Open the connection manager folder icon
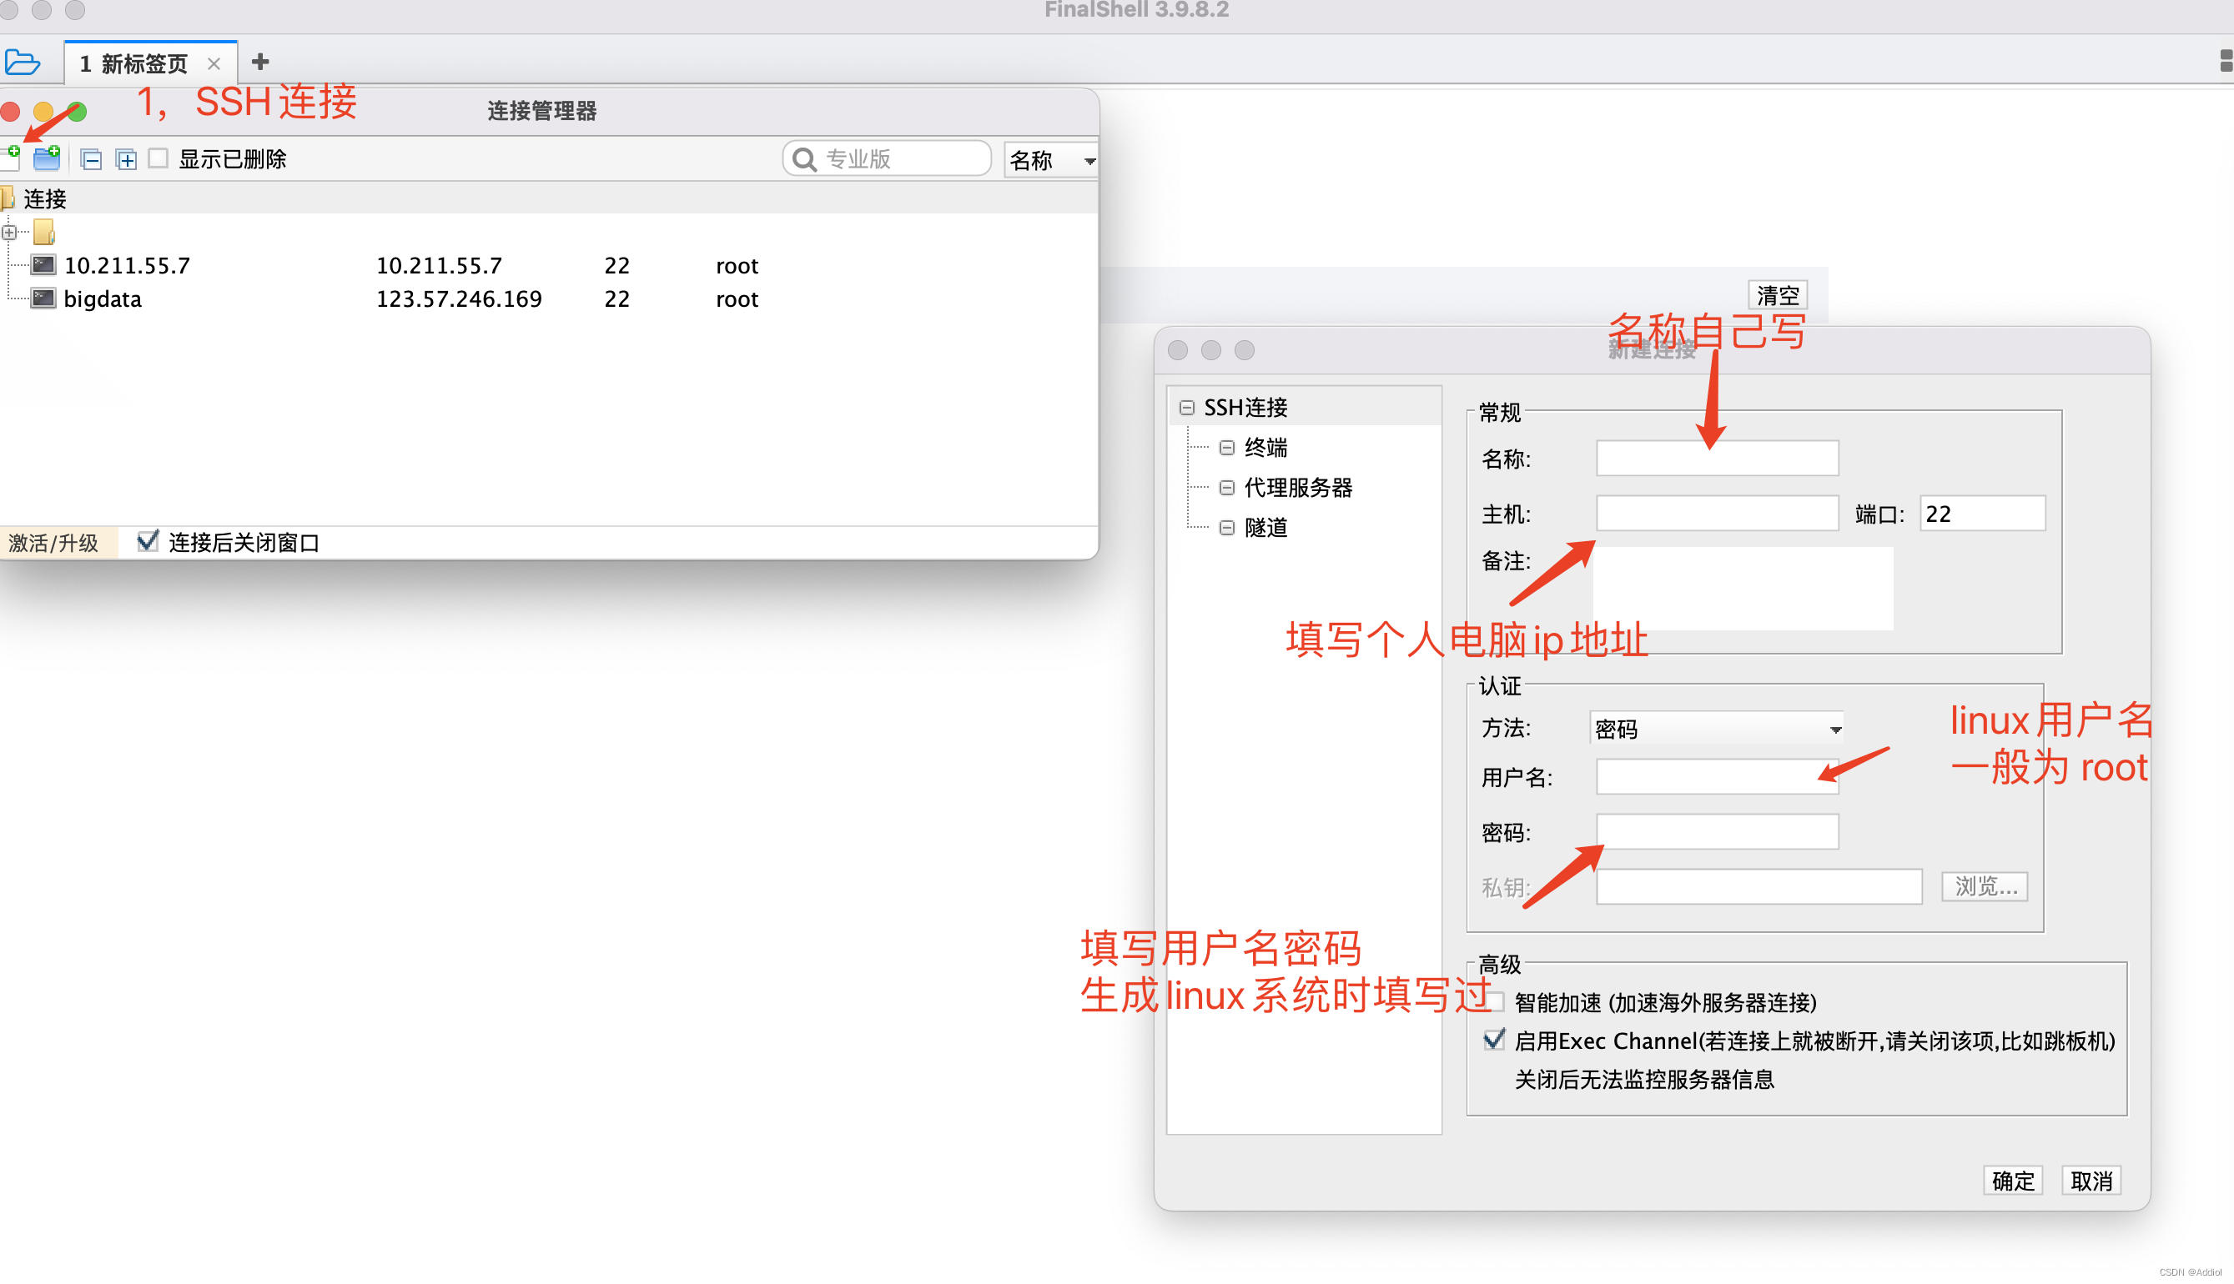The width and height of the screenshot is (2234, 1284). (x=22, y=63)
